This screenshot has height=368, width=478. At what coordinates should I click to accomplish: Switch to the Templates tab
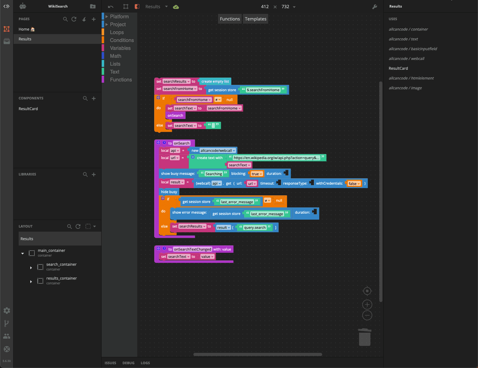[x=255, y=19]
